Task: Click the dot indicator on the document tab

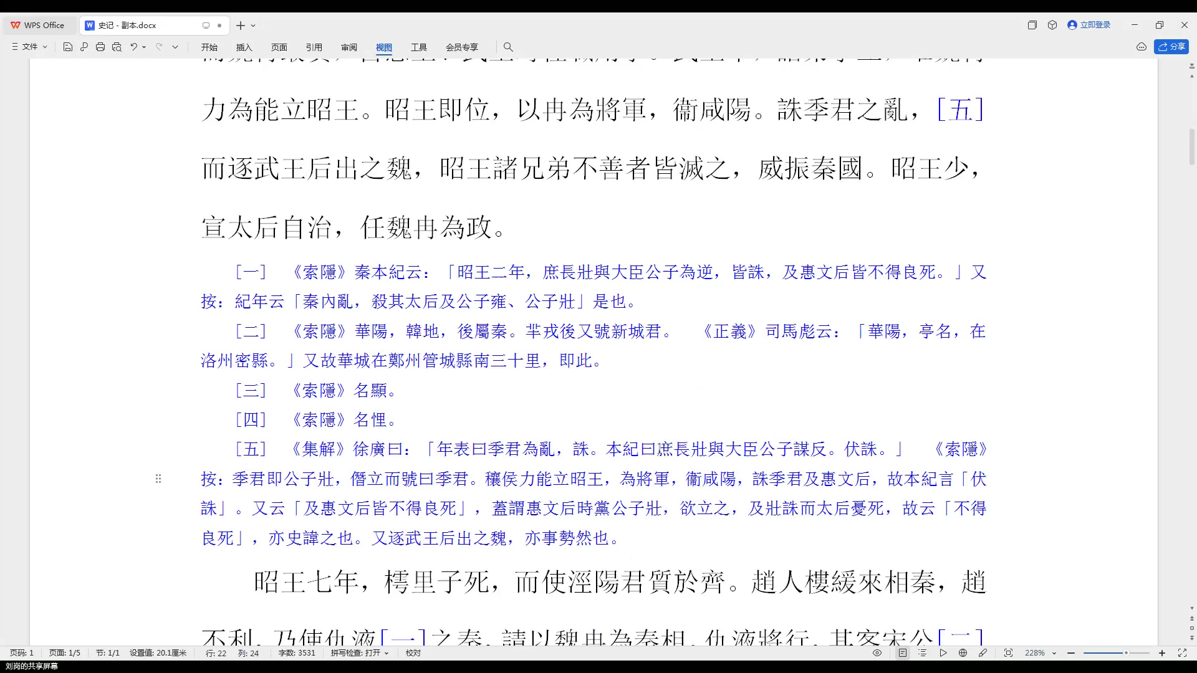Action: coord(219,26)
